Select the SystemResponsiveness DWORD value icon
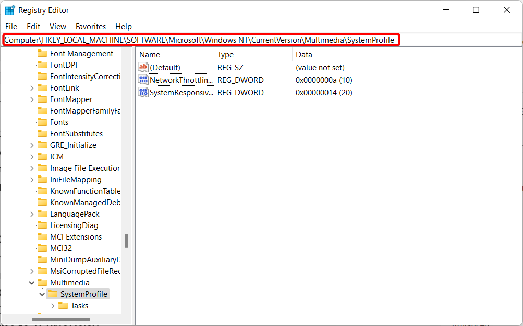The width and height of the screenshot is (523, 326). point(143,92)
